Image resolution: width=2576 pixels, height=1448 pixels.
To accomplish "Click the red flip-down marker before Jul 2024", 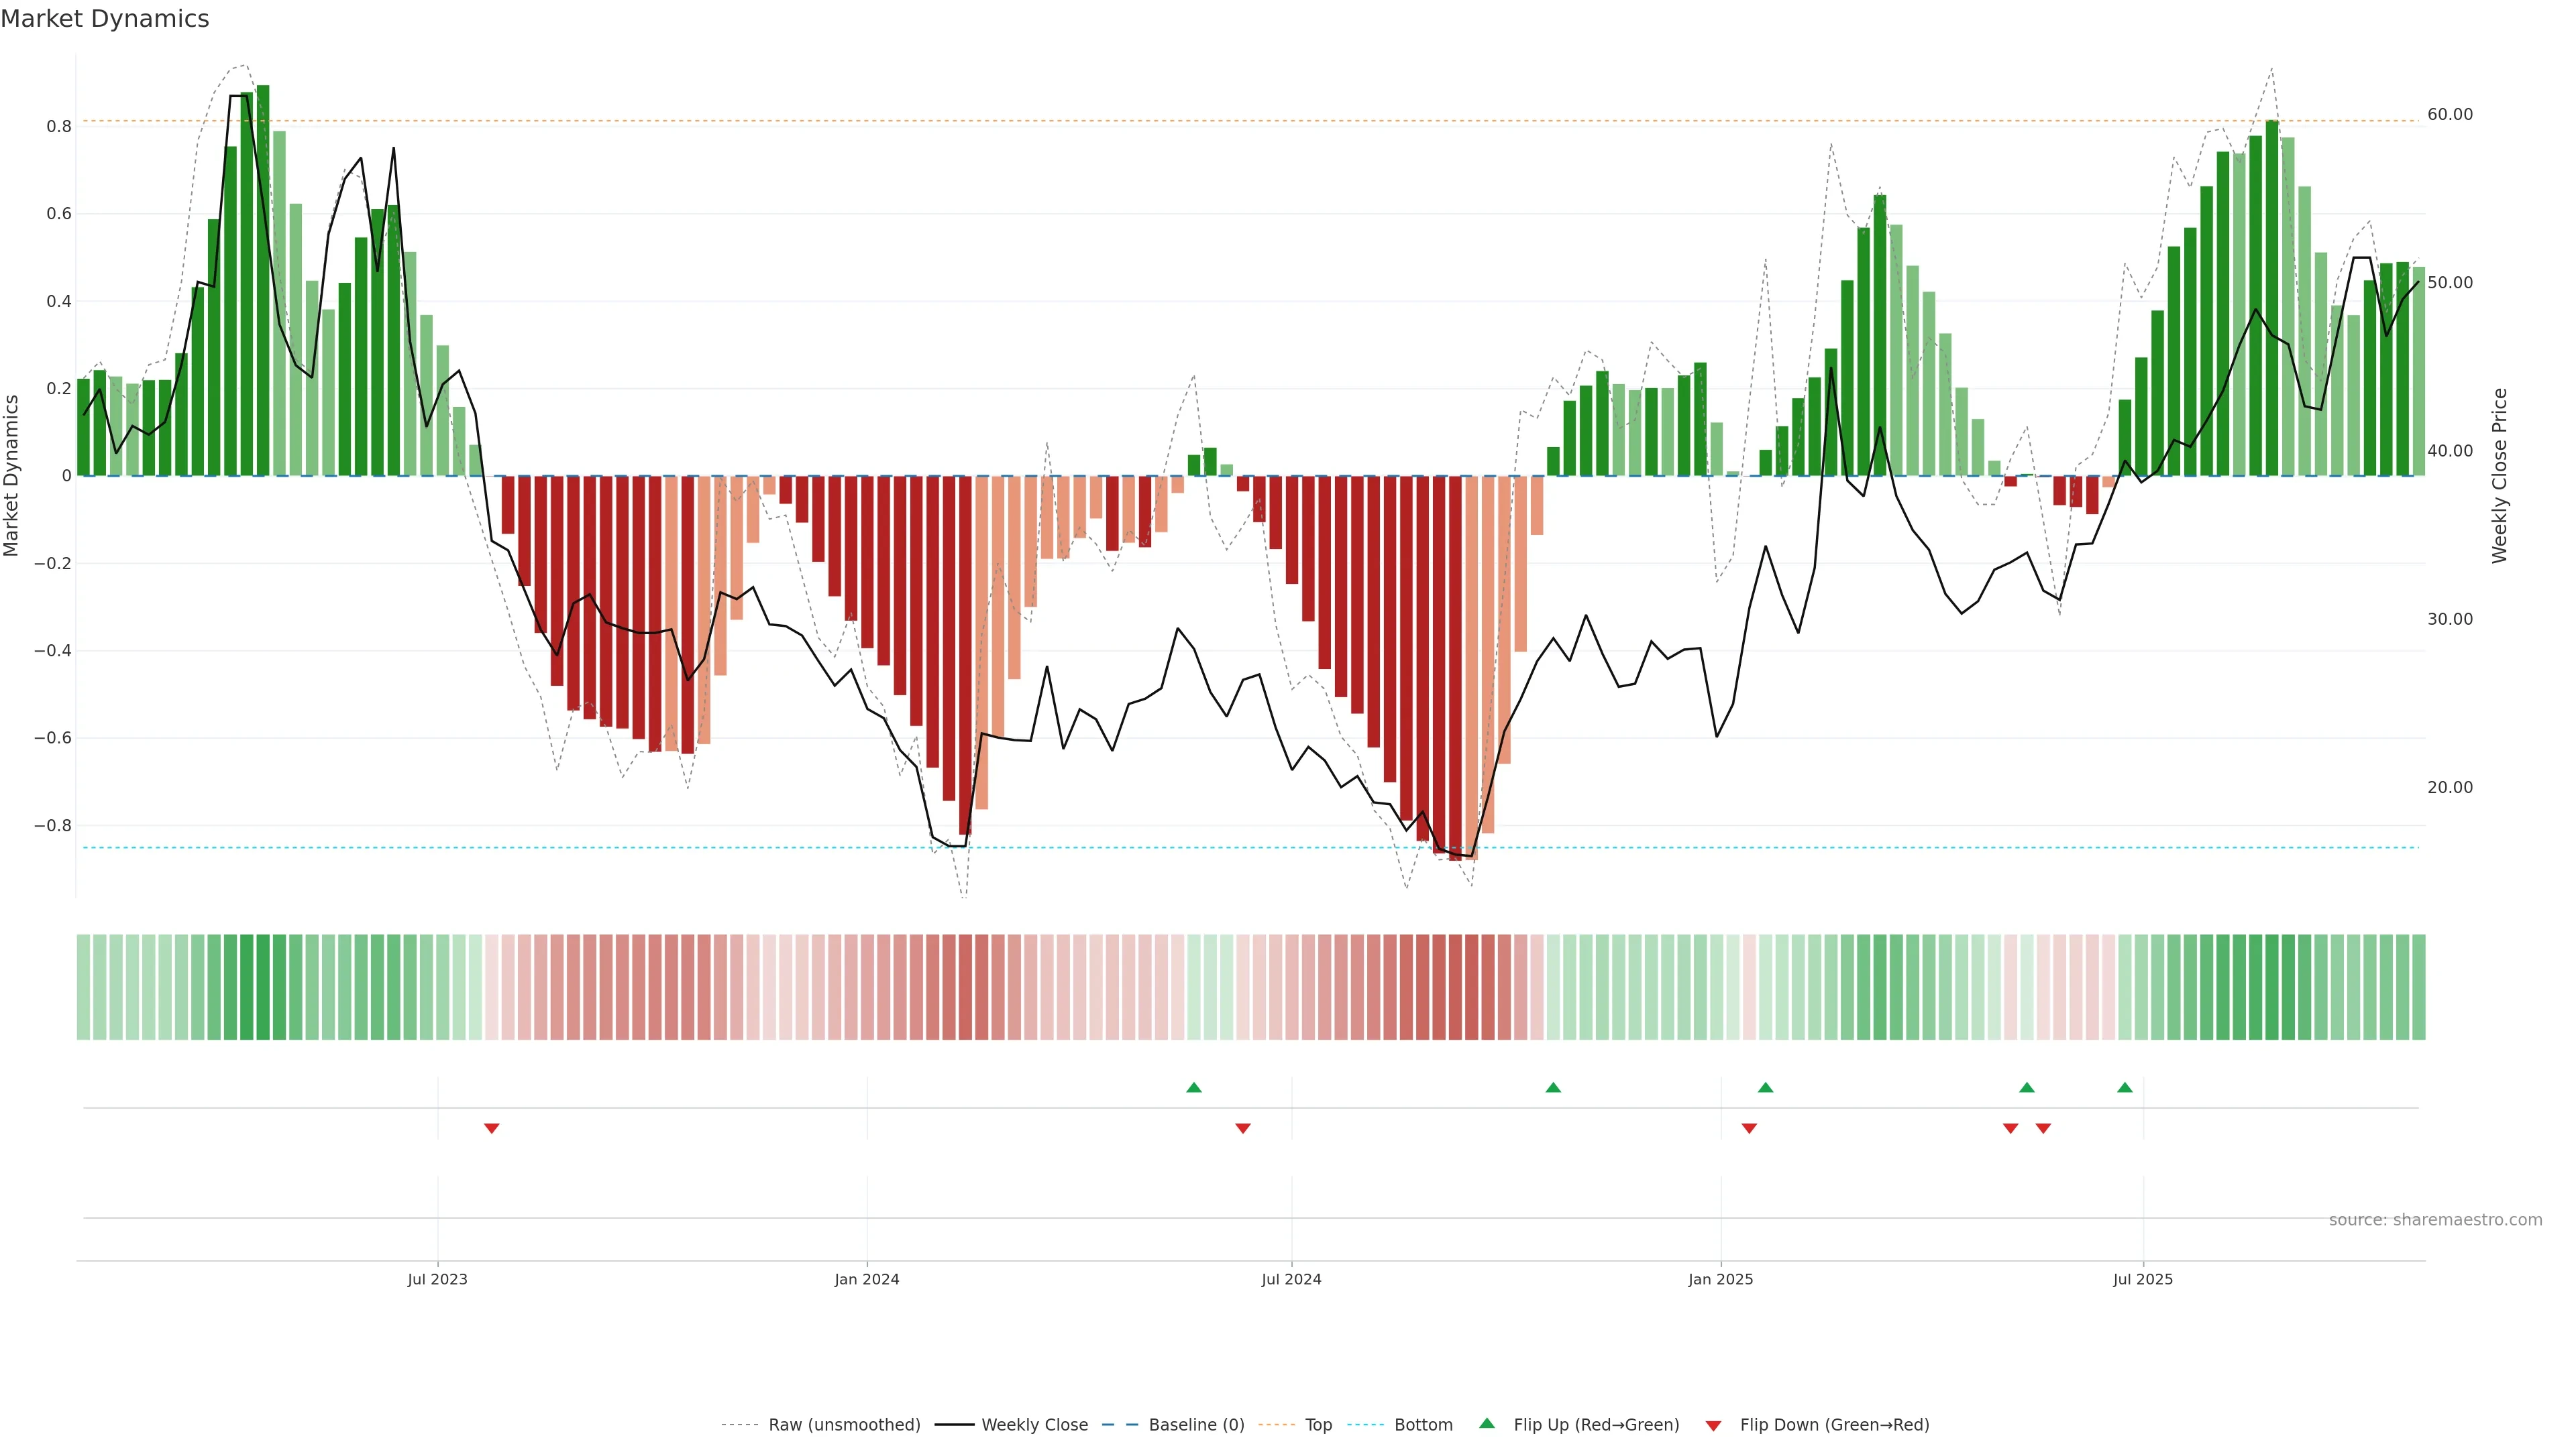I will click(x=1243, y=1128).
